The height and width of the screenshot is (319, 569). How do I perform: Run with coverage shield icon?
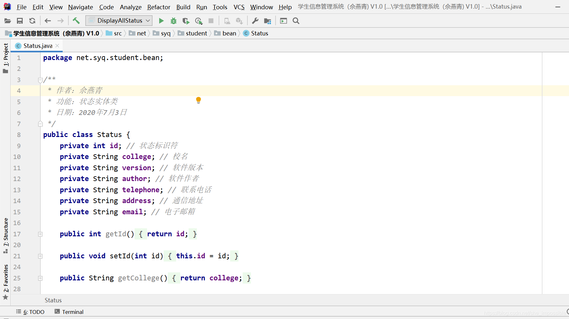[x=186, y=21]
